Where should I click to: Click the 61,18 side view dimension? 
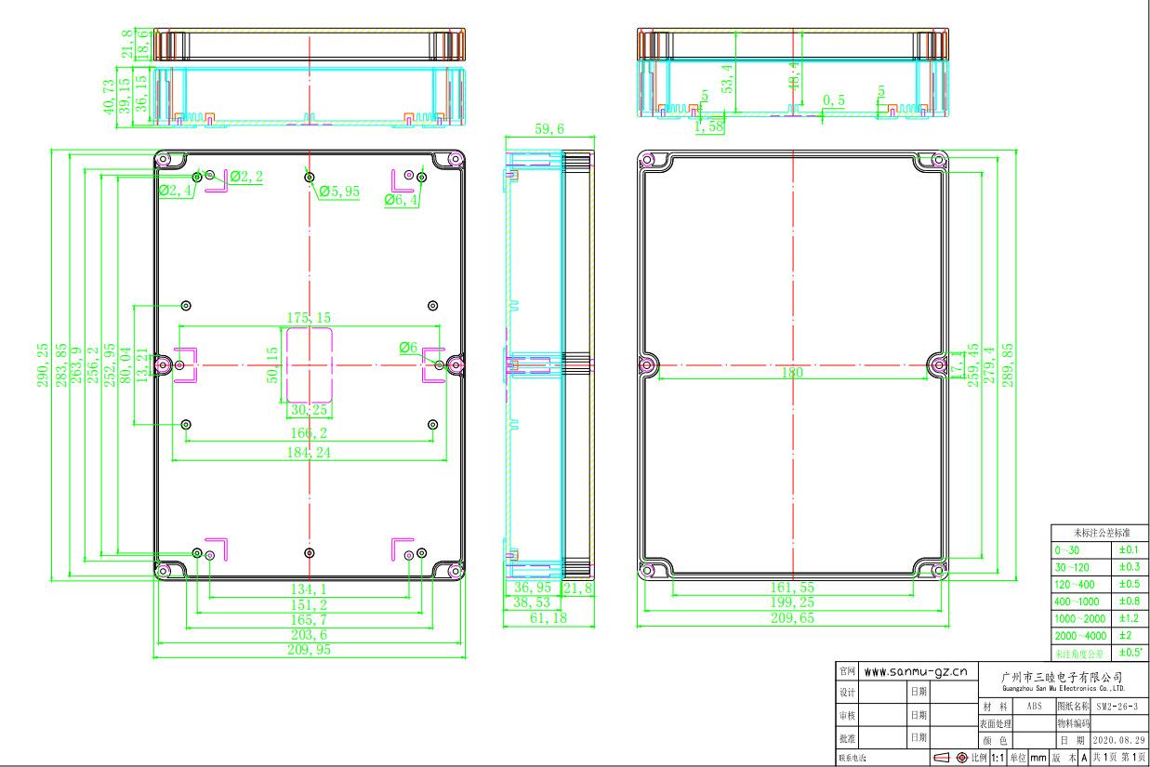(x=549, y=618)
